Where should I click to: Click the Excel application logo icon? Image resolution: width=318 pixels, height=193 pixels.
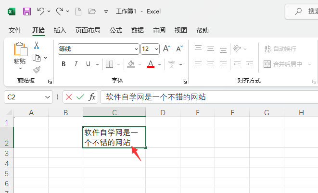click(x=12, y=12)
